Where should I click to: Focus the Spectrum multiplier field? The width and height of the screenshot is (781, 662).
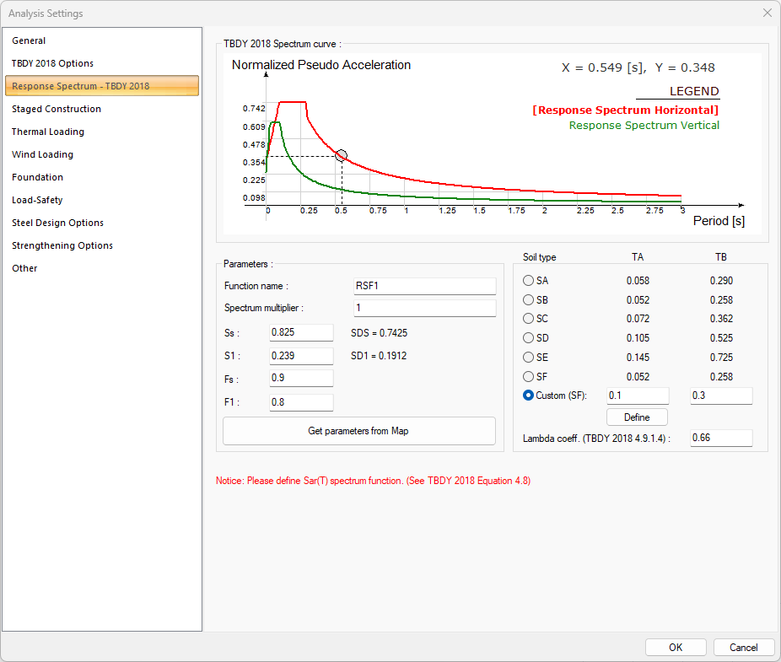coord(424,309)
